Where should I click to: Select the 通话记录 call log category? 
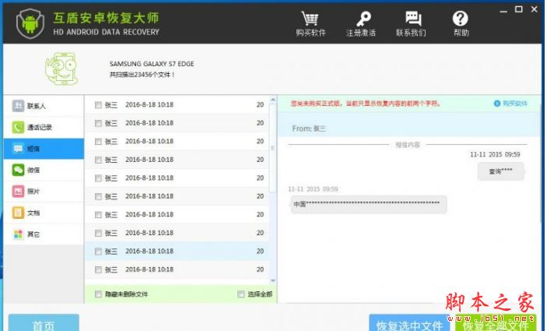click(x=44, y=127)
